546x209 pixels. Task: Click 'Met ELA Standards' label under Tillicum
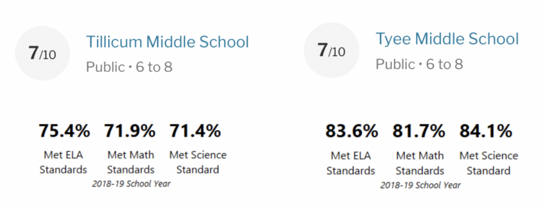[63, 162]
